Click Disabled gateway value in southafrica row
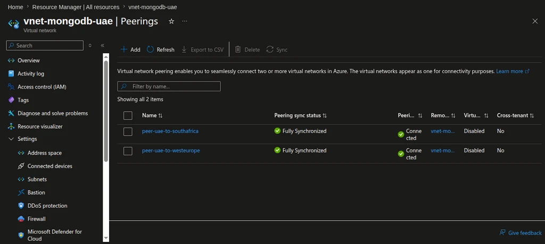The image size is (545, 244). coord(474,131)
